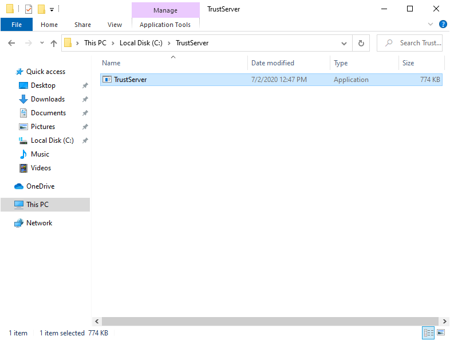Image resolution: width=450 pixels, height=340 pixels.
Task: Click the pin icon next to Local Disk (C:)
Action: 85,141
